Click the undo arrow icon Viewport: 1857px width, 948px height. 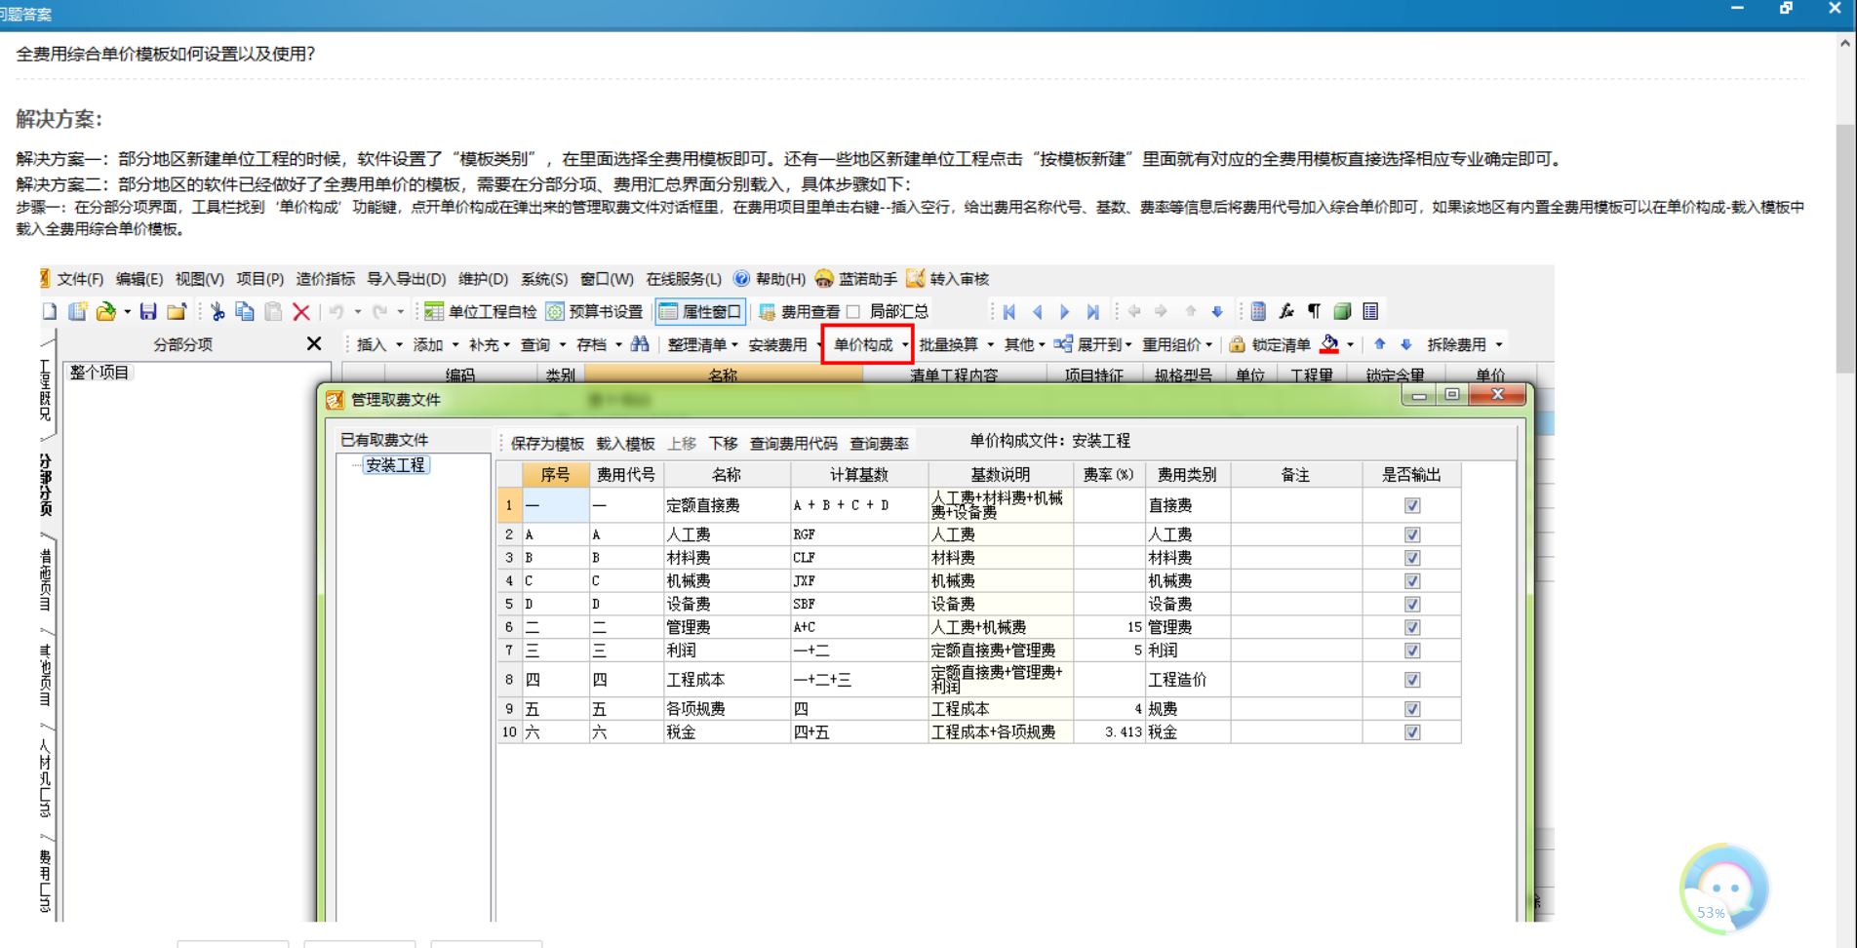[x=336, y=311]
